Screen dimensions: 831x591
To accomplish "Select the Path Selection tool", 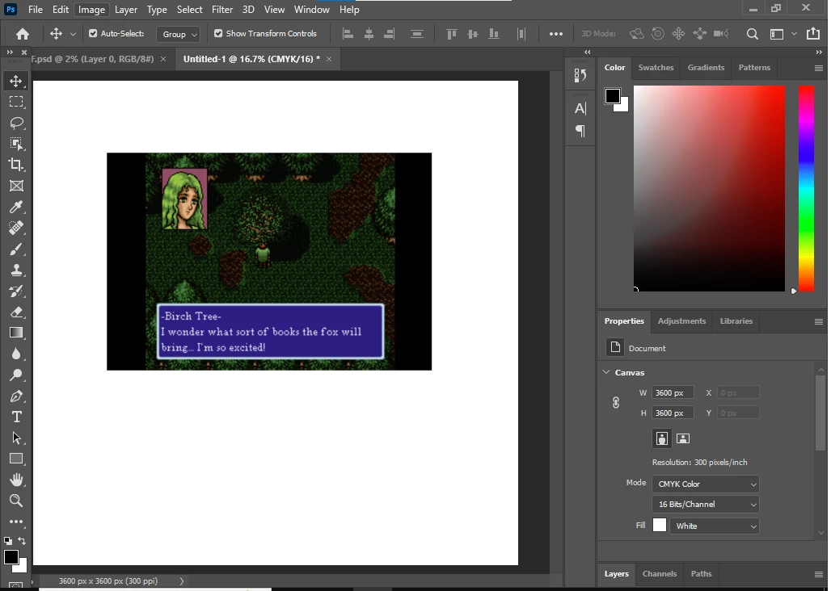I will 16,438.
